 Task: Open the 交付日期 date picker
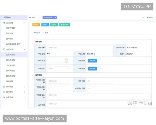pos(100,81)
